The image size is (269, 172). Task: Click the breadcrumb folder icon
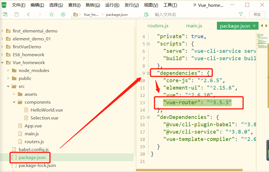click(76, 15)
